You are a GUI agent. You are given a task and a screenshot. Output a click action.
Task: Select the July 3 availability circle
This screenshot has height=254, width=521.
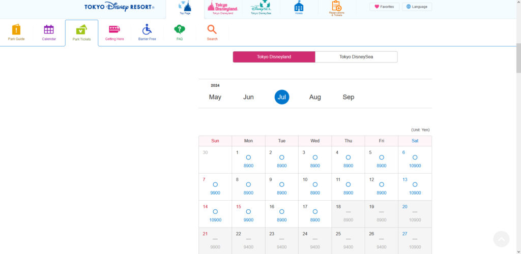(x=315, y=157)
